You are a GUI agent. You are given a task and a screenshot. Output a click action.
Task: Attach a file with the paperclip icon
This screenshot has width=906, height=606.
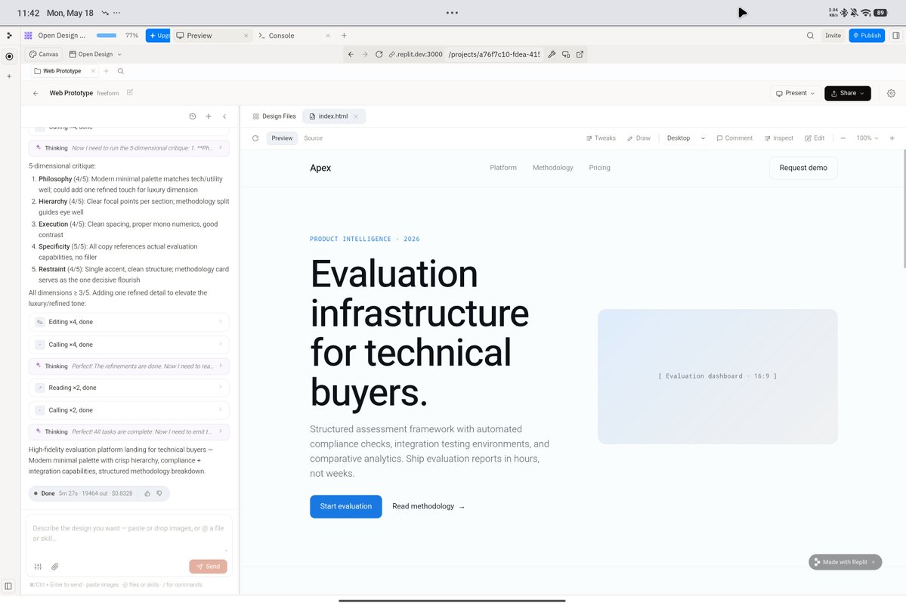tap(55, 567)
